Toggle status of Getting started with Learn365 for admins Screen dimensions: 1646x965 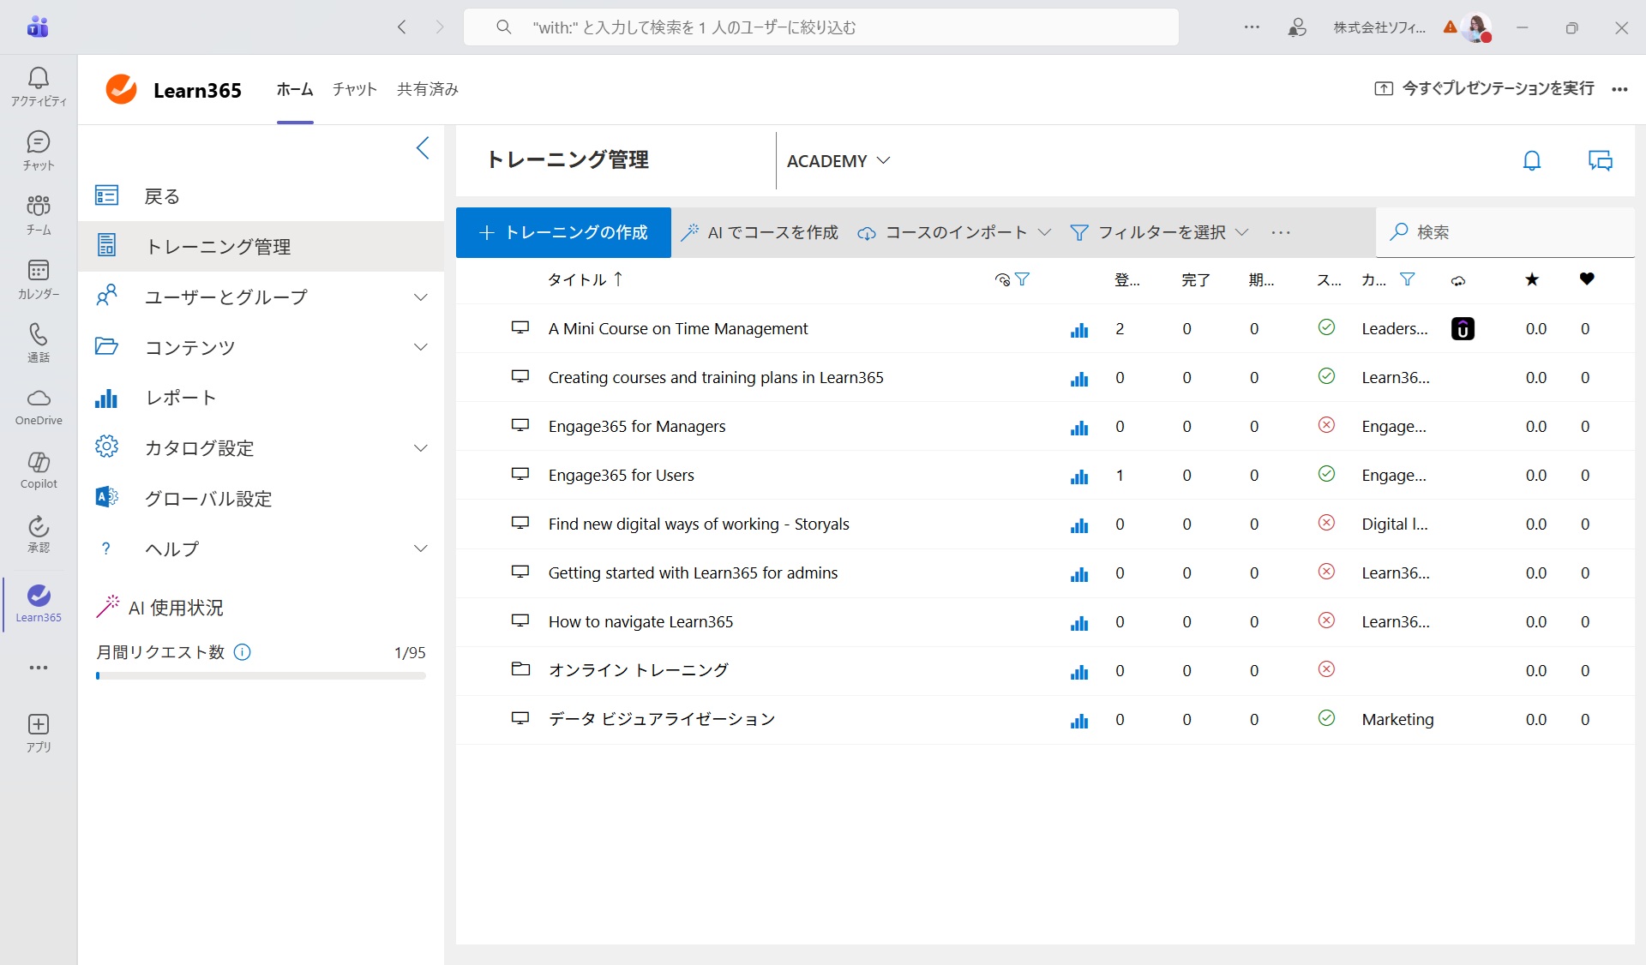coord(1326,572)
